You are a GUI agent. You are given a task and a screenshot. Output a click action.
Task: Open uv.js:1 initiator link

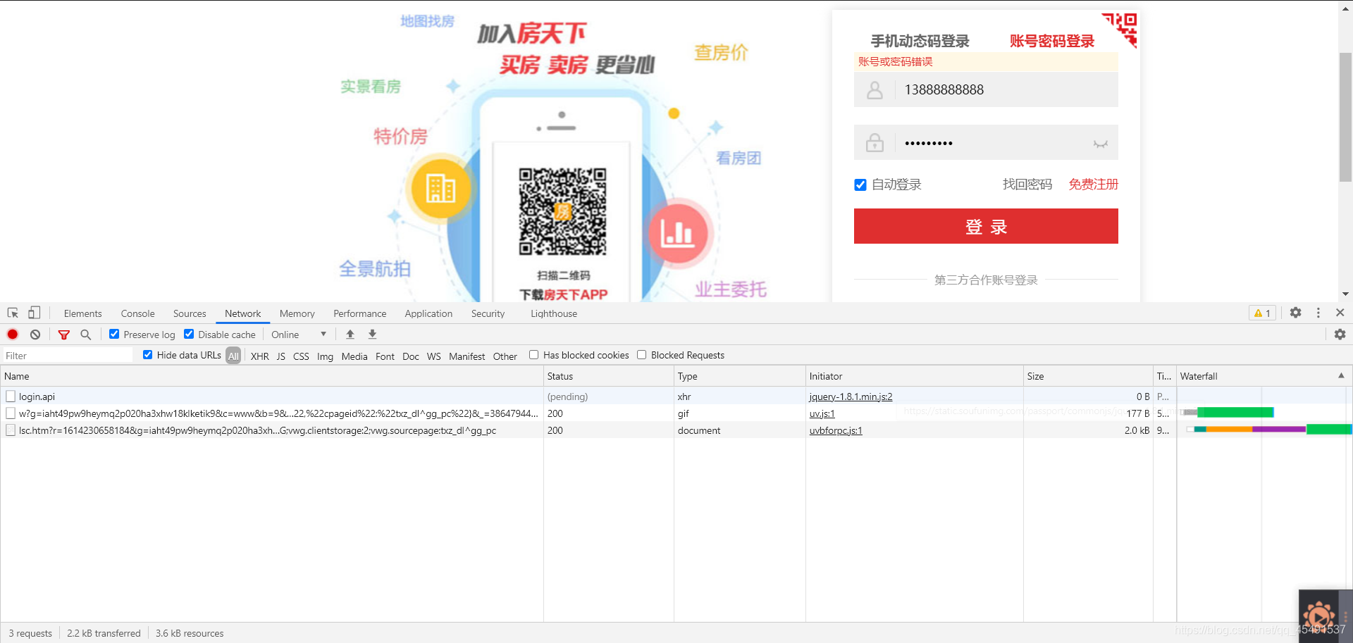pos(822,413)
